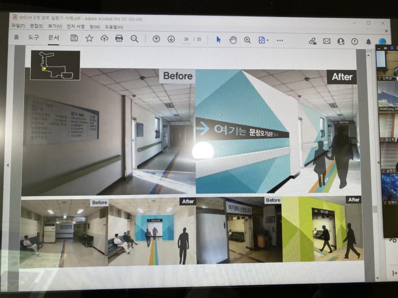Click the save (floppy disk) icon
398x298 pixels.
pos(74,38)
